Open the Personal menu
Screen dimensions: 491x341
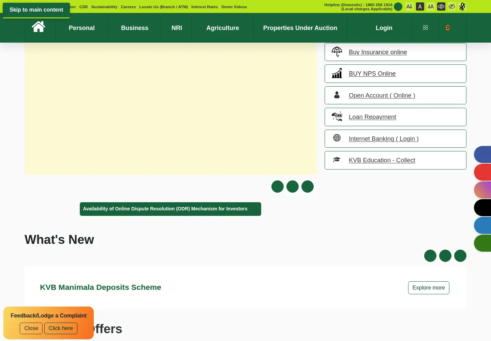[x=82, y=28]
